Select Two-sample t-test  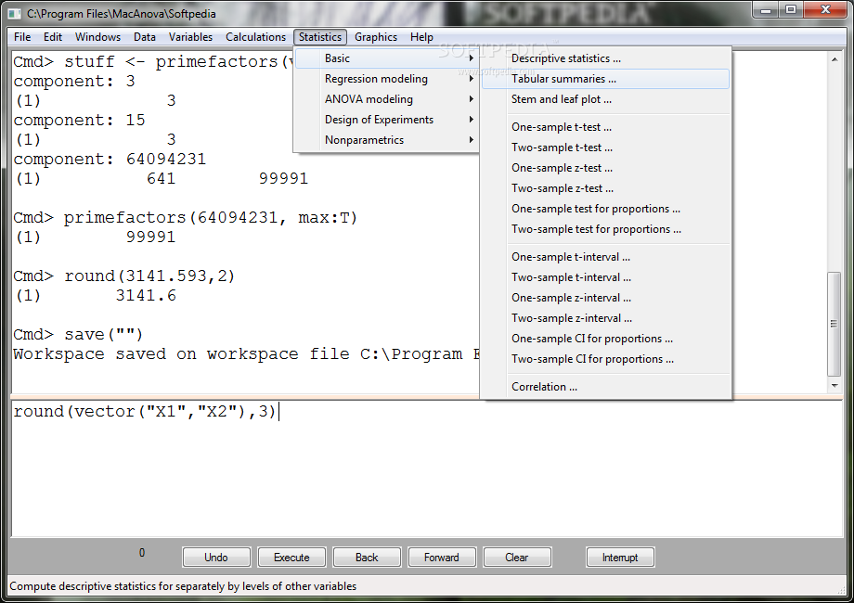click(605, 148)
